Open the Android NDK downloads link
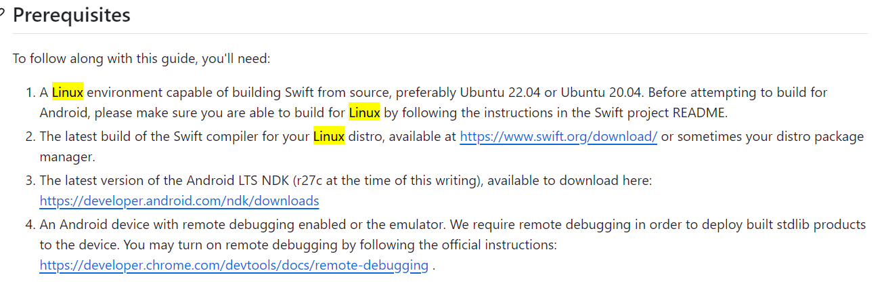Screen dimensions: 886x292 179,201
